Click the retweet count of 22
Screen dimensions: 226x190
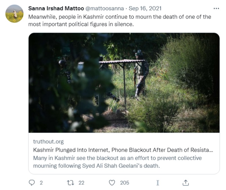tap(82, 183)
